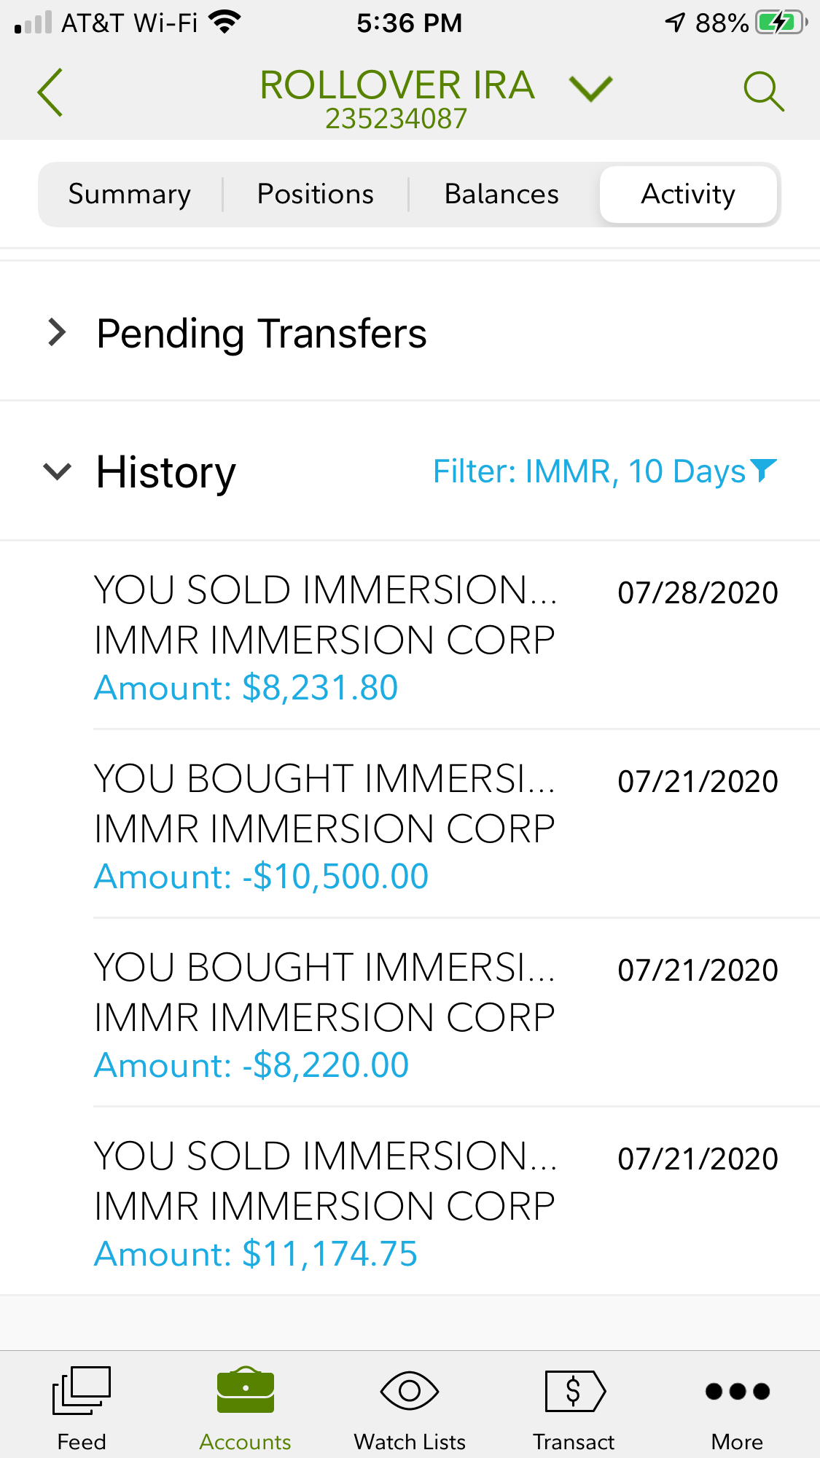Open the bought transaction of -$8,220.00
Viewport: 820px width, 1458px height.
pos(435,1015)
